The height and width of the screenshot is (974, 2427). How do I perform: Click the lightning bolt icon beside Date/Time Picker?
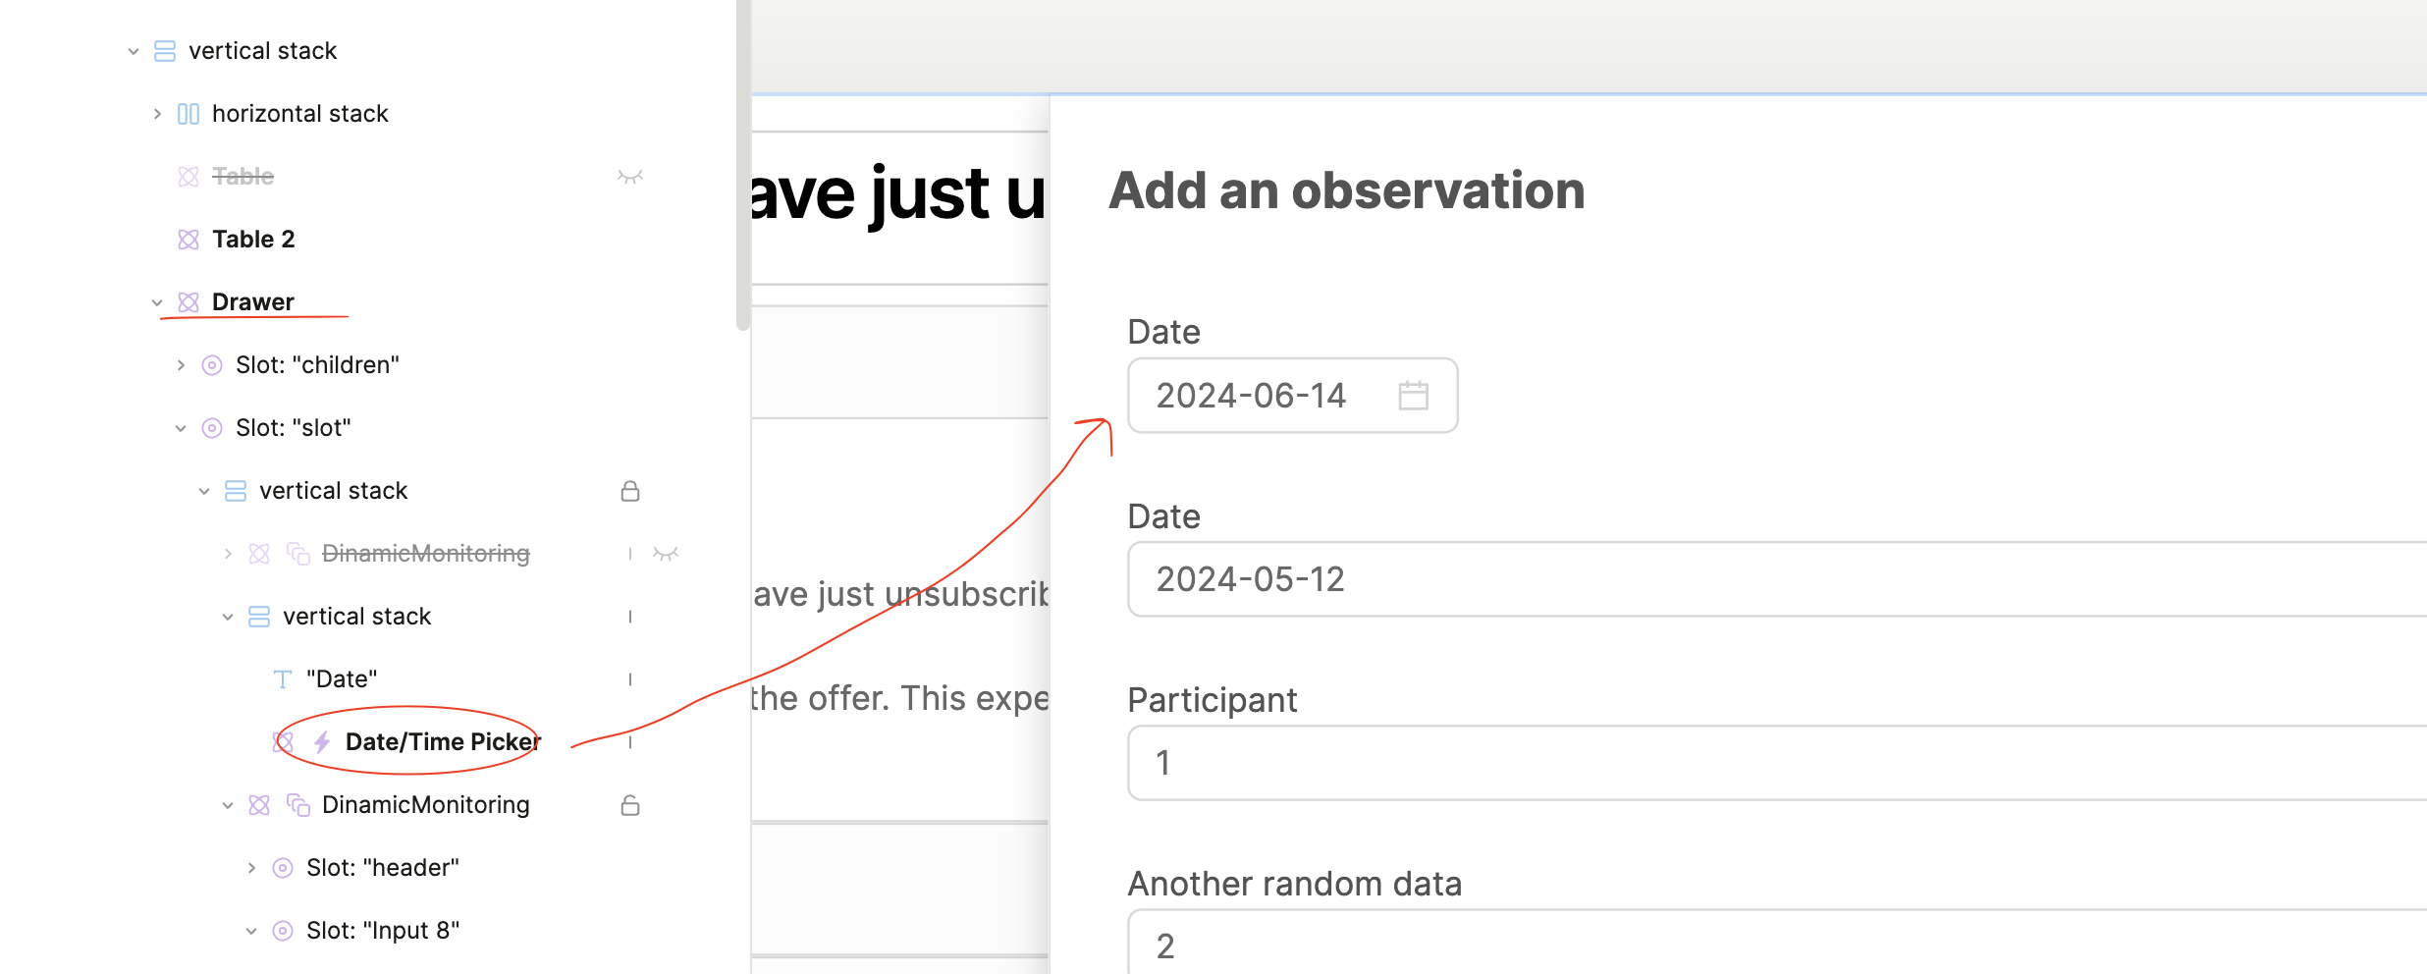click(322, 742)
